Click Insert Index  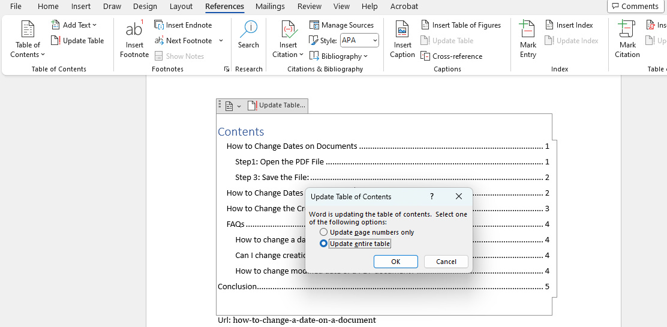[x=569, y=25]
